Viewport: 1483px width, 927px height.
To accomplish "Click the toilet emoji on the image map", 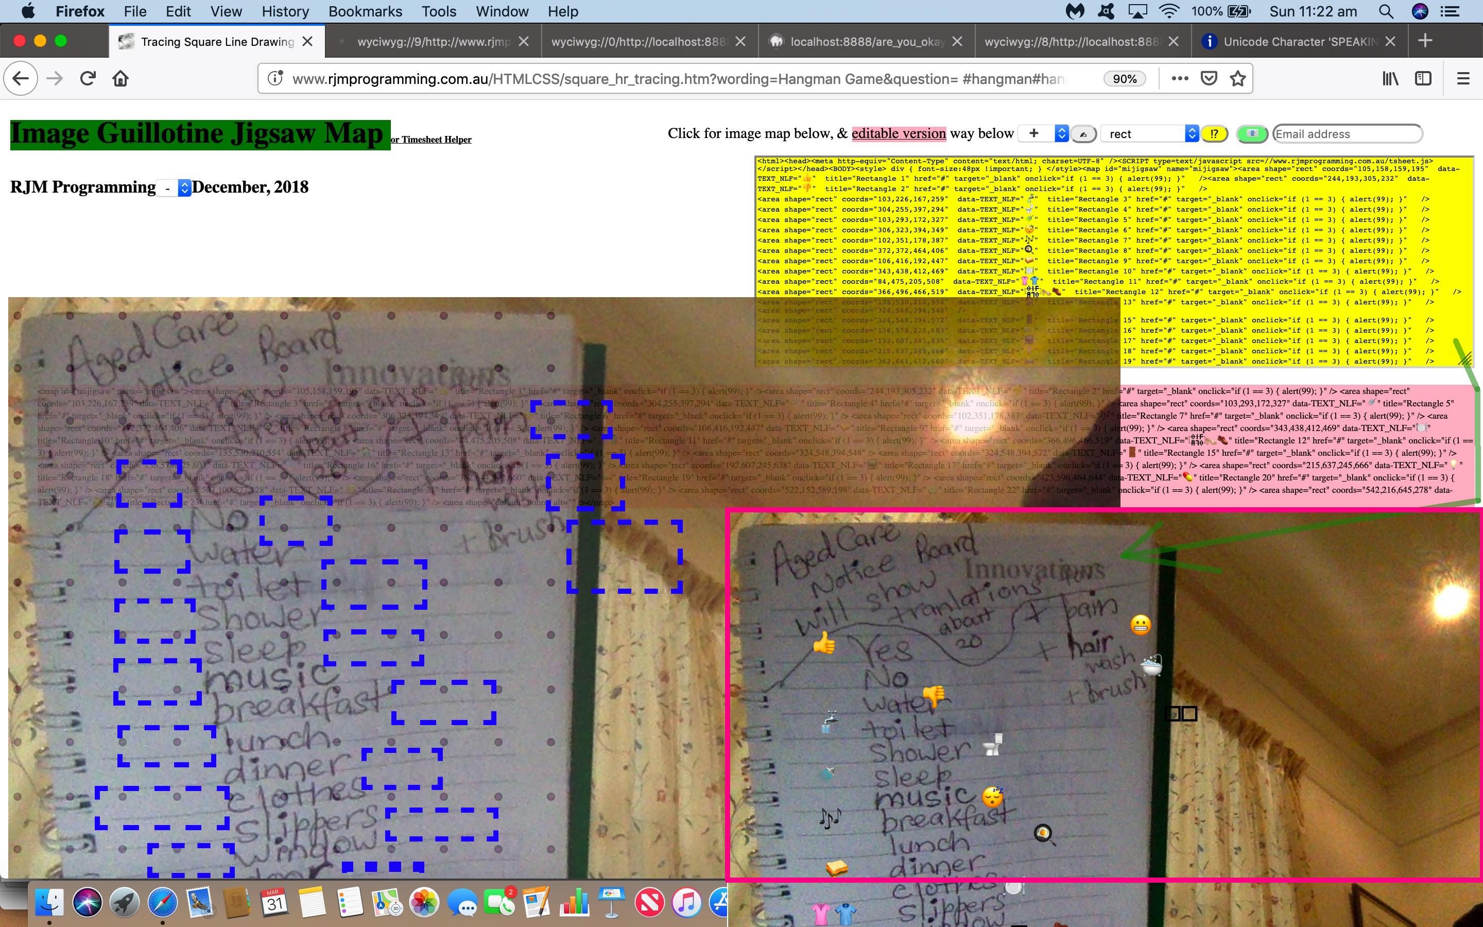I will tap(993, 745).
